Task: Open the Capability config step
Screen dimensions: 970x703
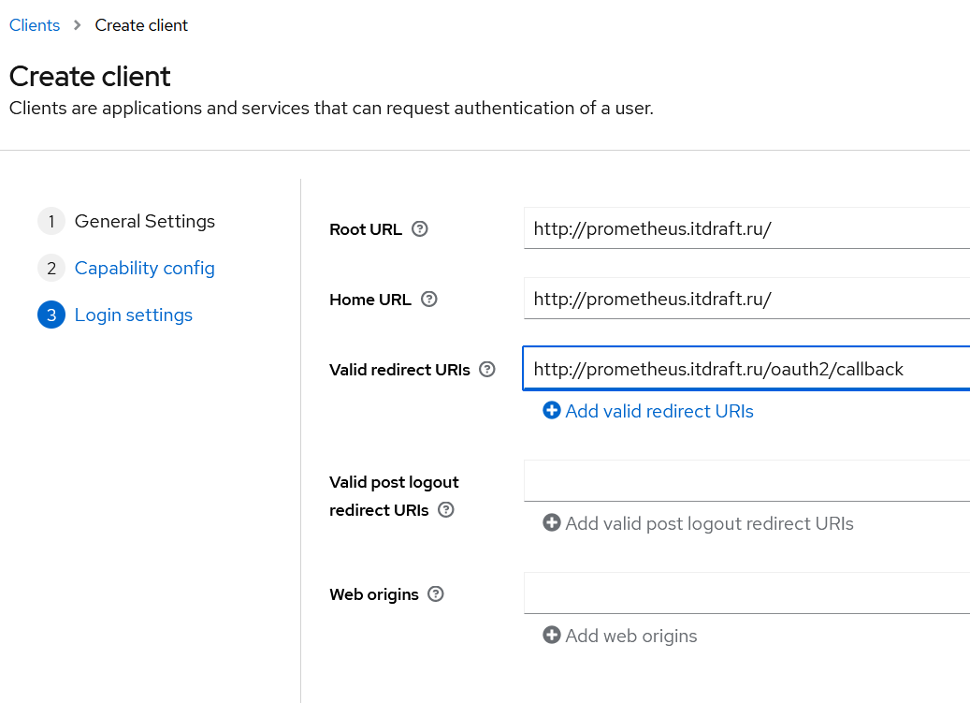Action: click(x=144, y=269)
